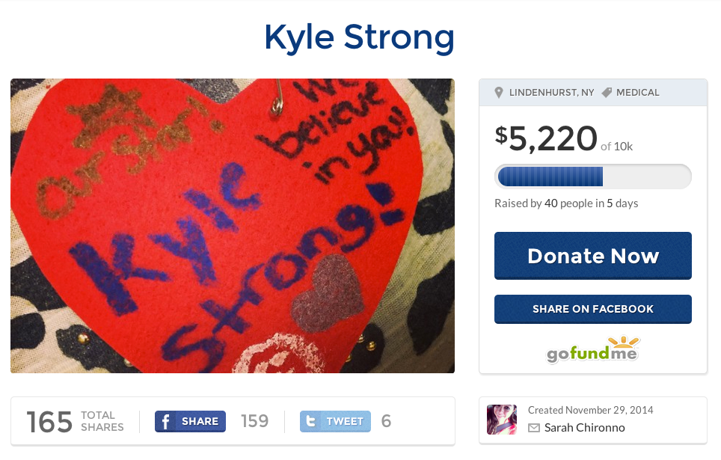This screenshot has height=460, width=721.
Task: Open Sarah Chironno's name link
Action: [x=584, y=428]
